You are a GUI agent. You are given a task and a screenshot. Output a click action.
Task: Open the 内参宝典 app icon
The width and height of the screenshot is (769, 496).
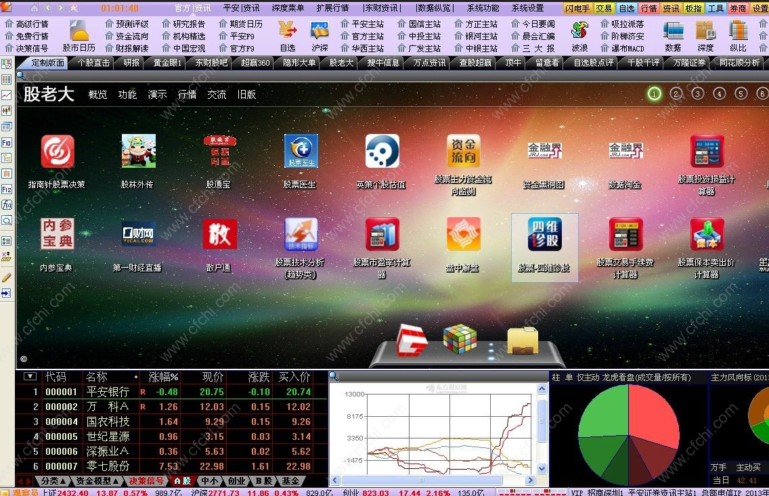[x=58, y=234]
